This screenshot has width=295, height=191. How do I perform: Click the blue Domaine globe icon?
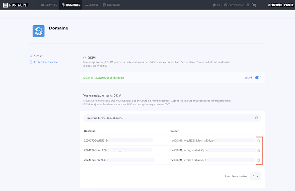tap(39, 31)
